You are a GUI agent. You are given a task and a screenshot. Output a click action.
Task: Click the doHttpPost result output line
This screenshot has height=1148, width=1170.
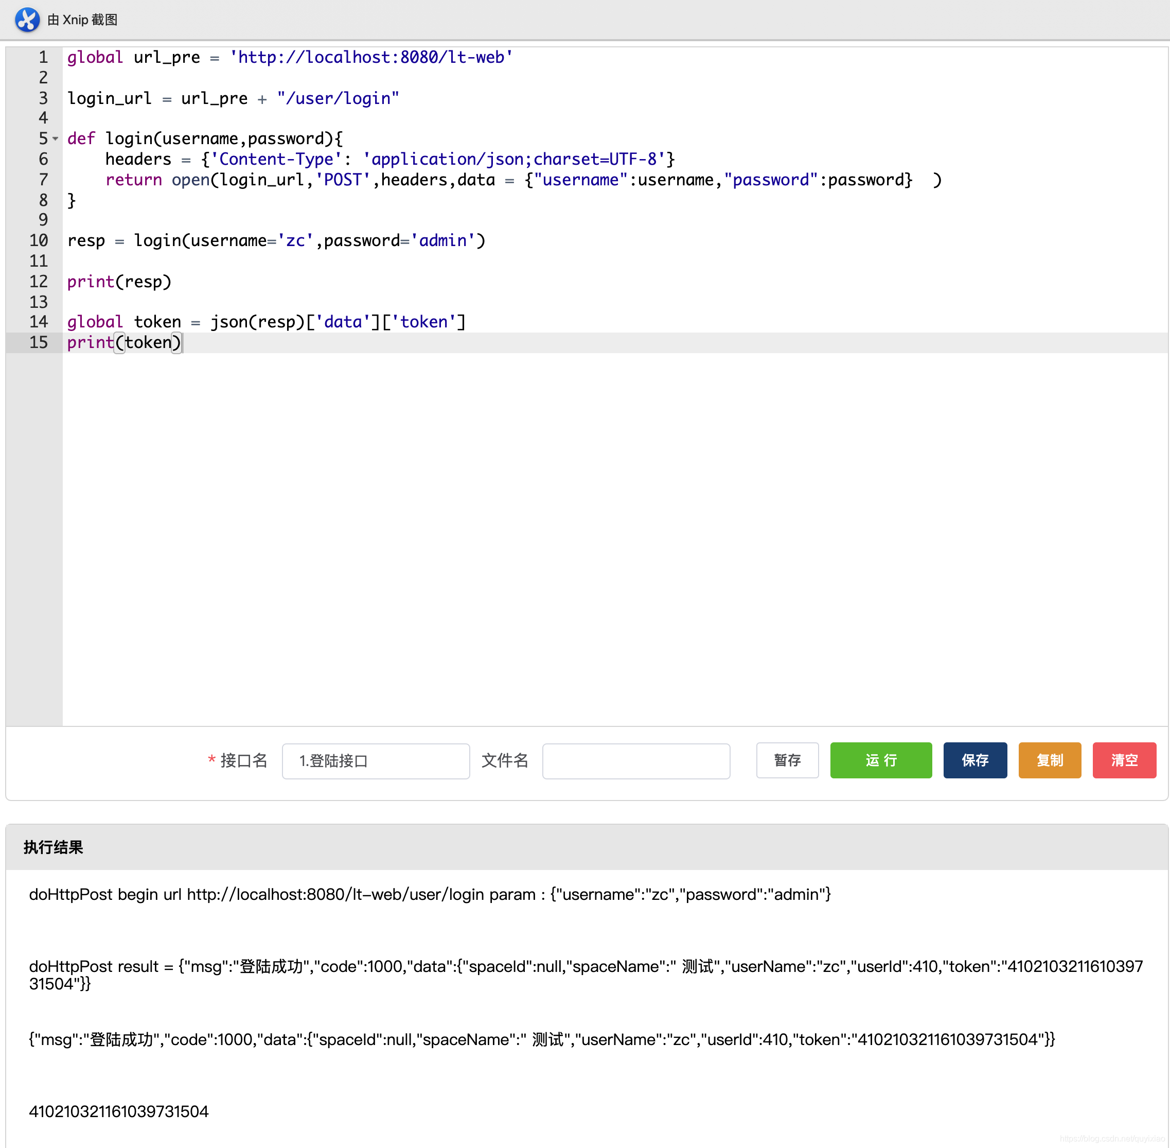pyautogui.click(x=586, y=975)
